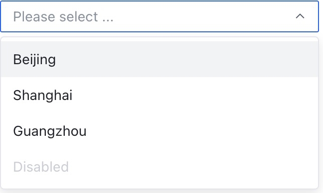
Task: Try selecting the Disabled item
Action: 160,167
